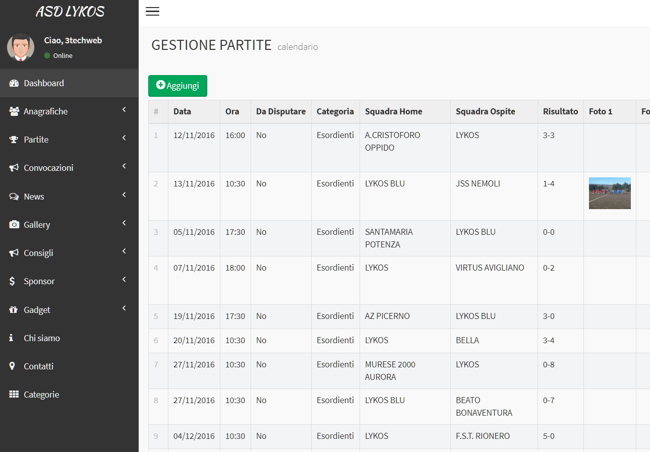Click the Gadget gift icon
This screenshot has width=650, height=452.
tap(14, 310)
